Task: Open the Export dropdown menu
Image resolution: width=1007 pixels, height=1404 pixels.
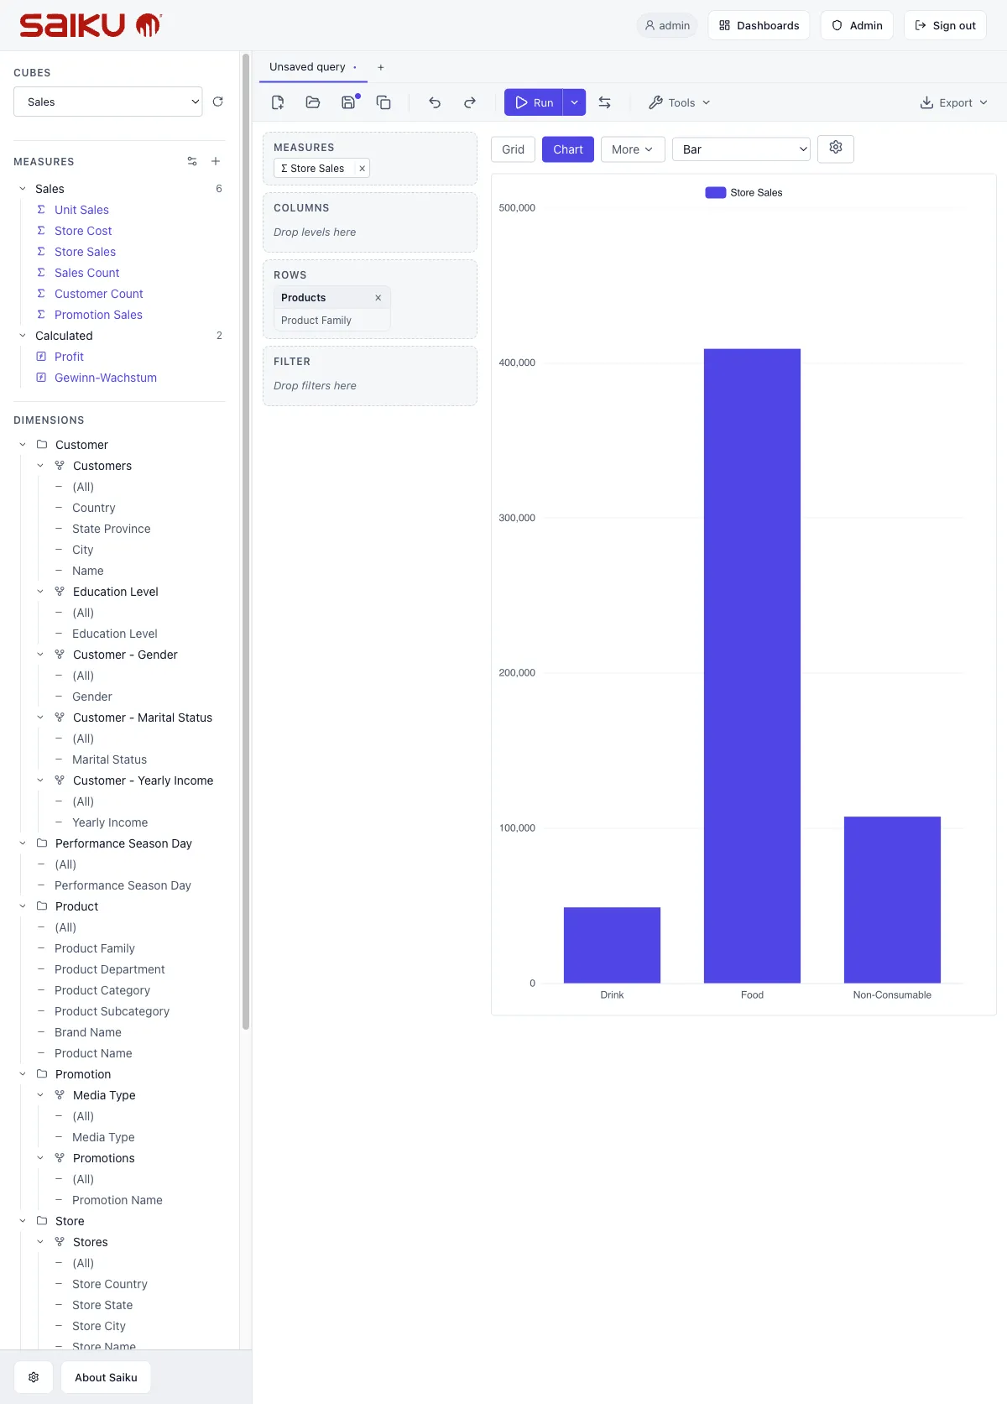Action: (954, 102)
